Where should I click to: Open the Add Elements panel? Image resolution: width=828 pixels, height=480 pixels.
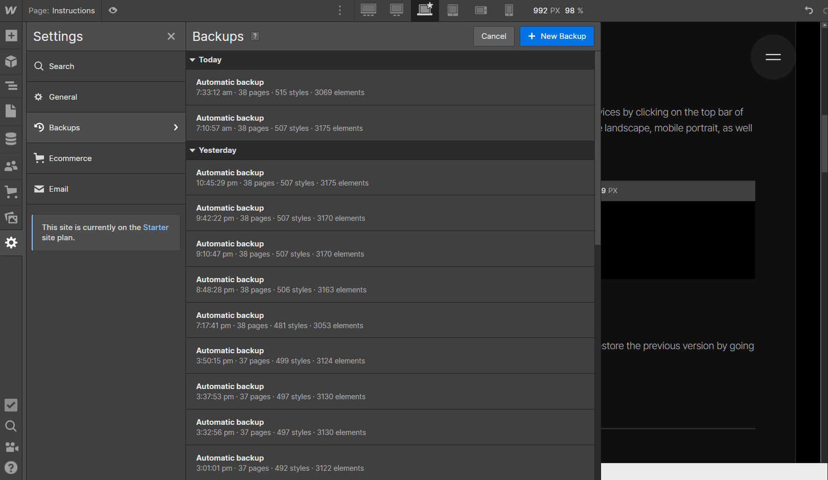point(11,36)
